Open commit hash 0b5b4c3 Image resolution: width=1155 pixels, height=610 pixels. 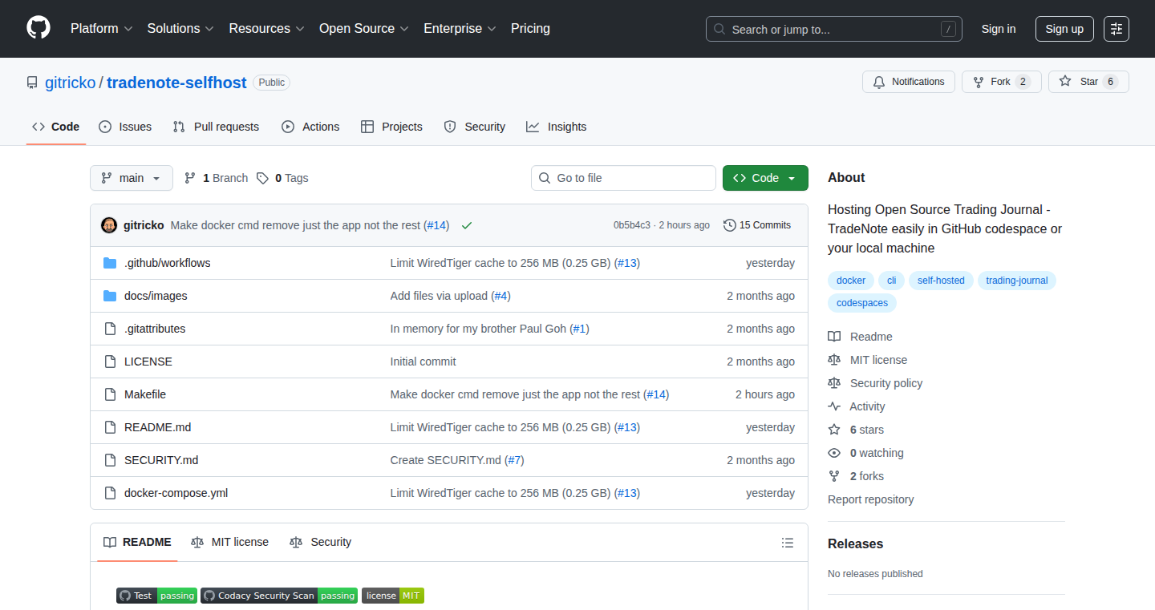pyautogui.click(x=632, y=225)
